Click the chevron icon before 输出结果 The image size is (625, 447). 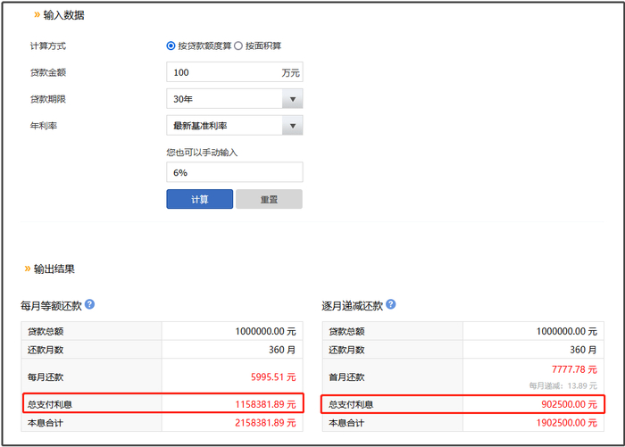(27, 268)
